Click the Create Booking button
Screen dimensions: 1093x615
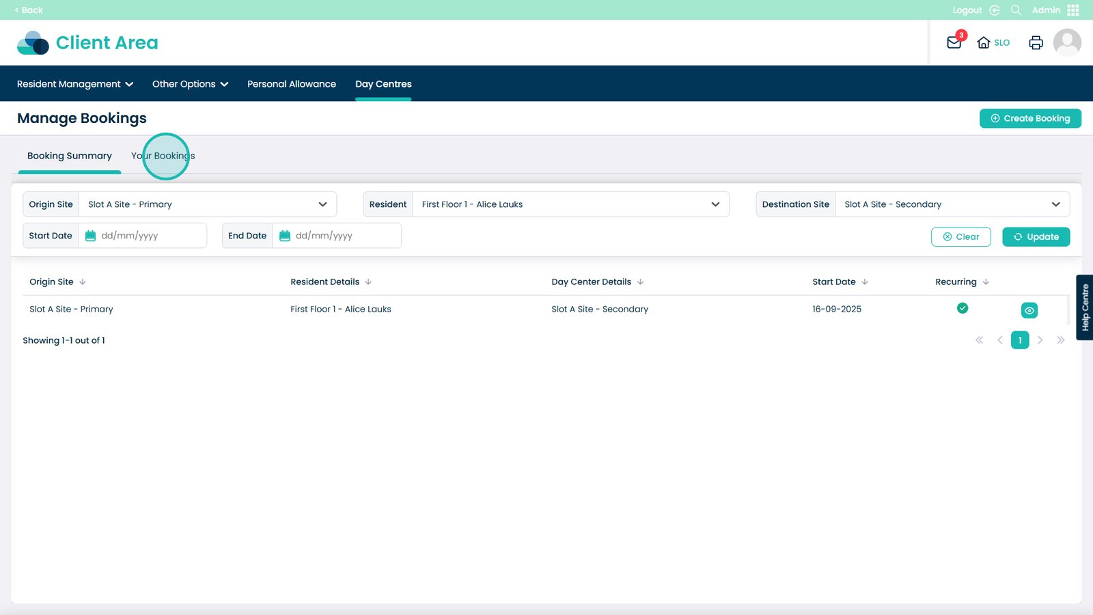tap(1030, 118)
